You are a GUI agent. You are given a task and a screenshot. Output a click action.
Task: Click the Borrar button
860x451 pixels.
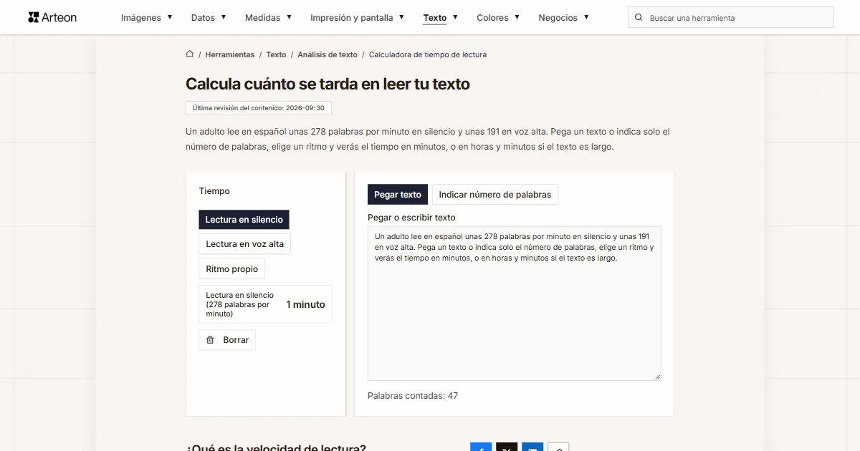[x=227, y=340]
